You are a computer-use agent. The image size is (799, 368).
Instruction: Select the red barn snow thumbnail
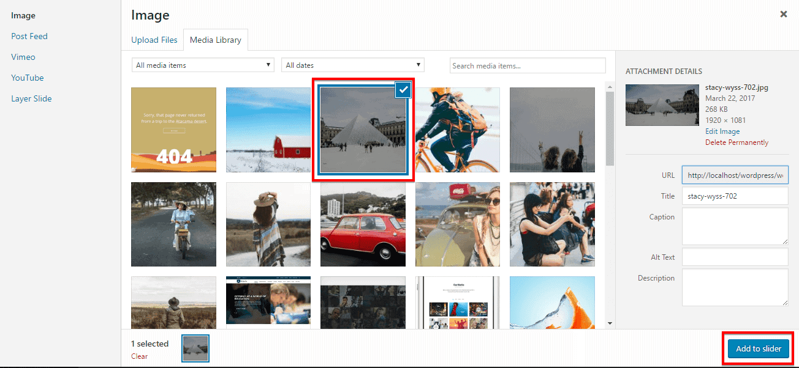pyautogui.click(x=268, y=130)
